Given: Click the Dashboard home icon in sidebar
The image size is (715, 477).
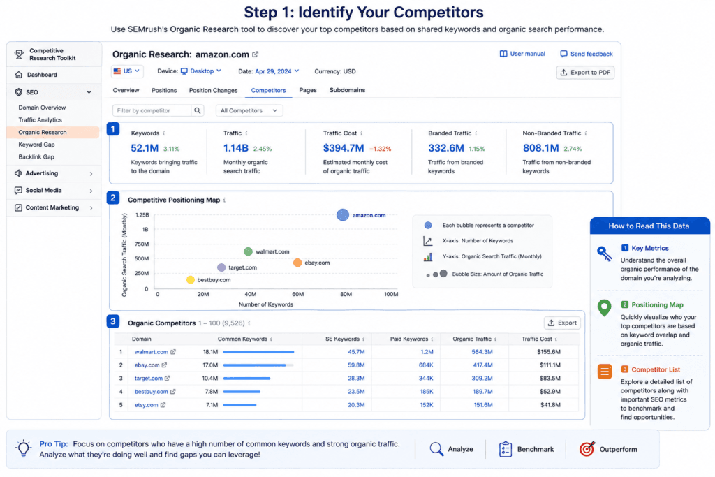Looking at the screenshot, I should (19, 74).
